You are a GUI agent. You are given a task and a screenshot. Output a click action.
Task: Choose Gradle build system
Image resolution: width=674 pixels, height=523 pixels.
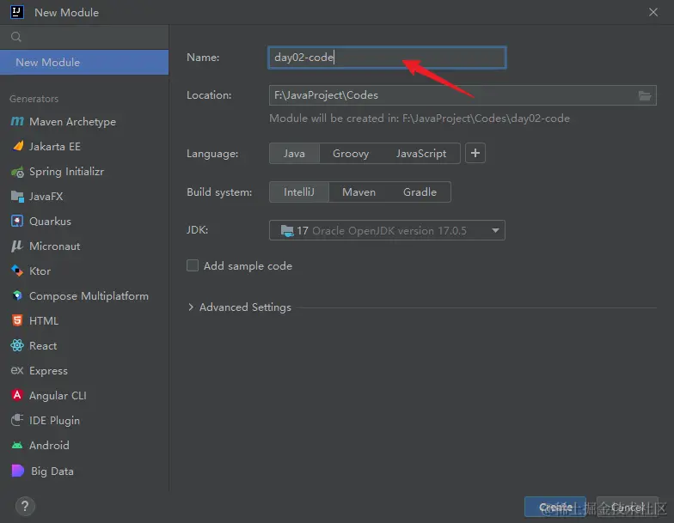pyautogui.click(x=420, y=192)
